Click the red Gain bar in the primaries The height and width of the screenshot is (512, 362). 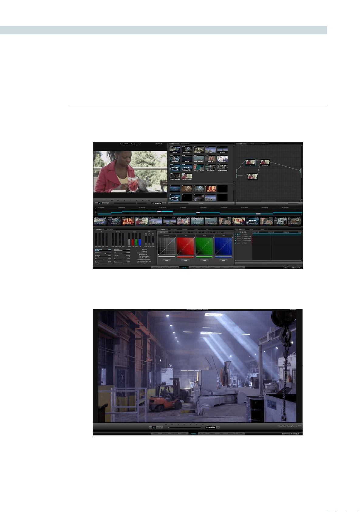pos(133,242)
